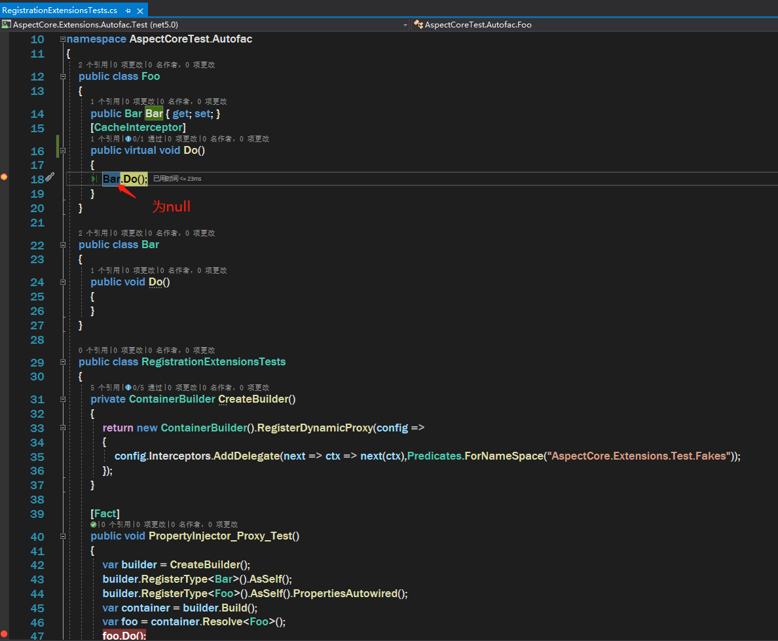Screen dimensions: 778x641
Task: Click the test status icon above CreateBuilder
Action: pos(128,388)
